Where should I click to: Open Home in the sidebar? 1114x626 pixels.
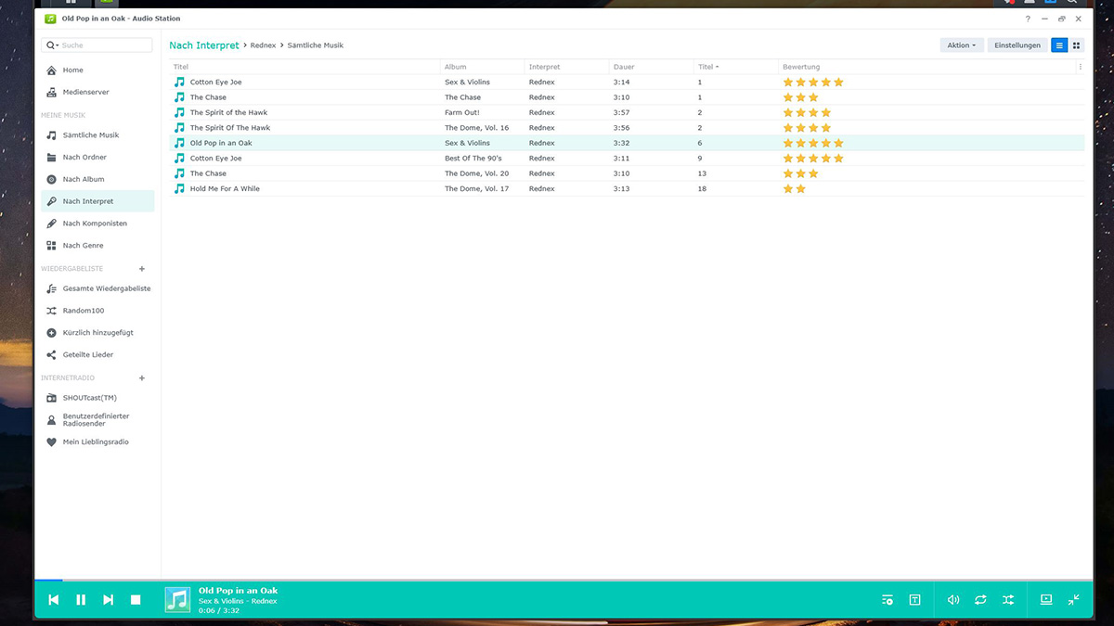pyautogui.click(x=97, y=70)
